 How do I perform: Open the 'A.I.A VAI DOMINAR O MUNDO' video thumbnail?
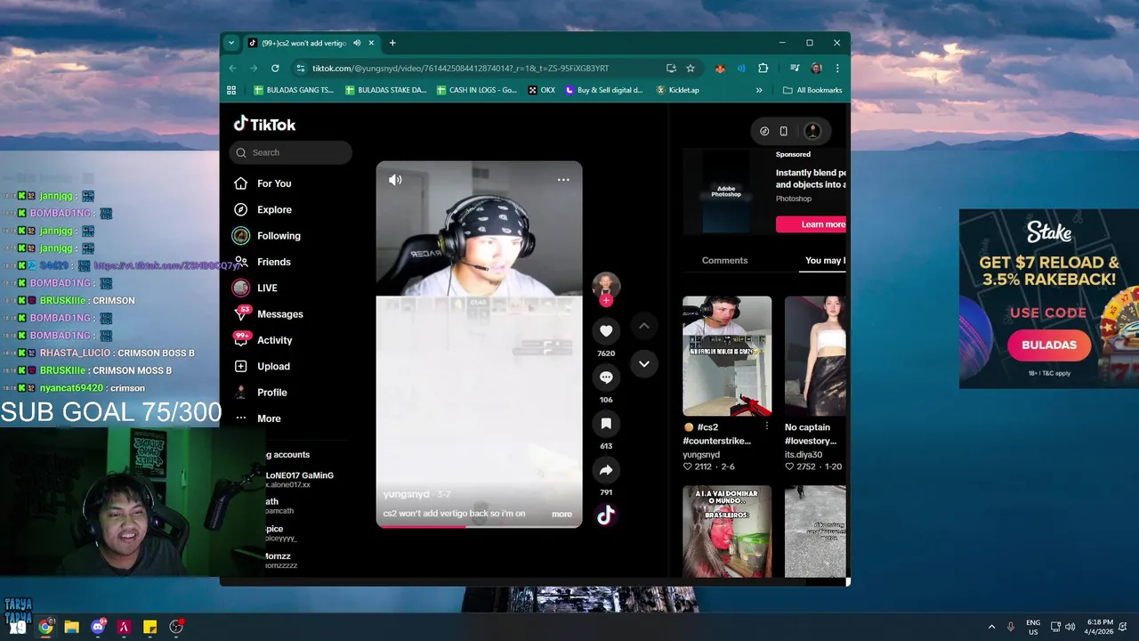pos(727,531)
